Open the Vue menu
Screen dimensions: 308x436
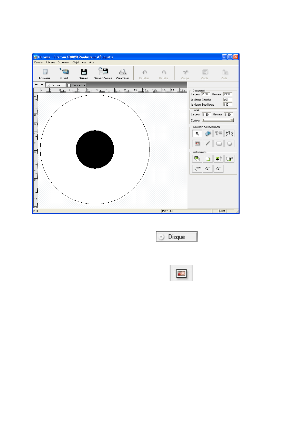pos(84,62)
